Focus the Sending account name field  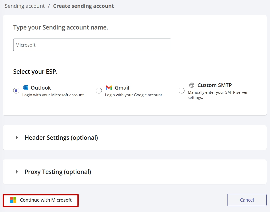tap(92, 45)
